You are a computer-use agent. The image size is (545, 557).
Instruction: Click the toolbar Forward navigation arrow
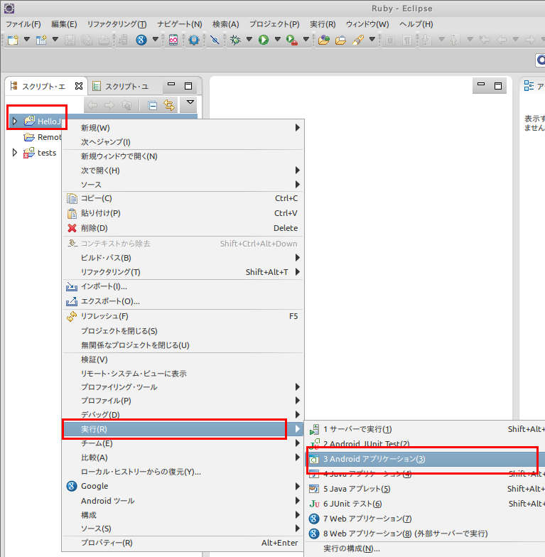click(x=530, y=40)
